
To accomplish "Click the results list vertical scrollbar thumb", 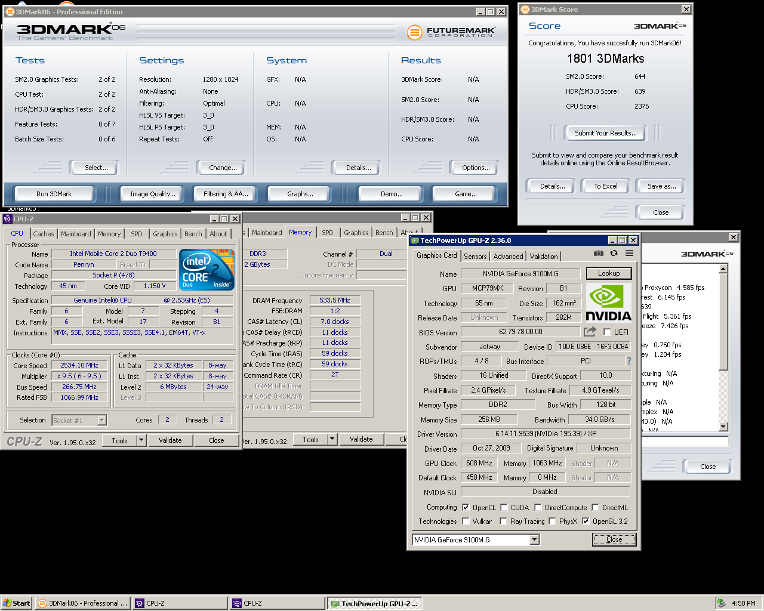I will (x=723, y=321).
